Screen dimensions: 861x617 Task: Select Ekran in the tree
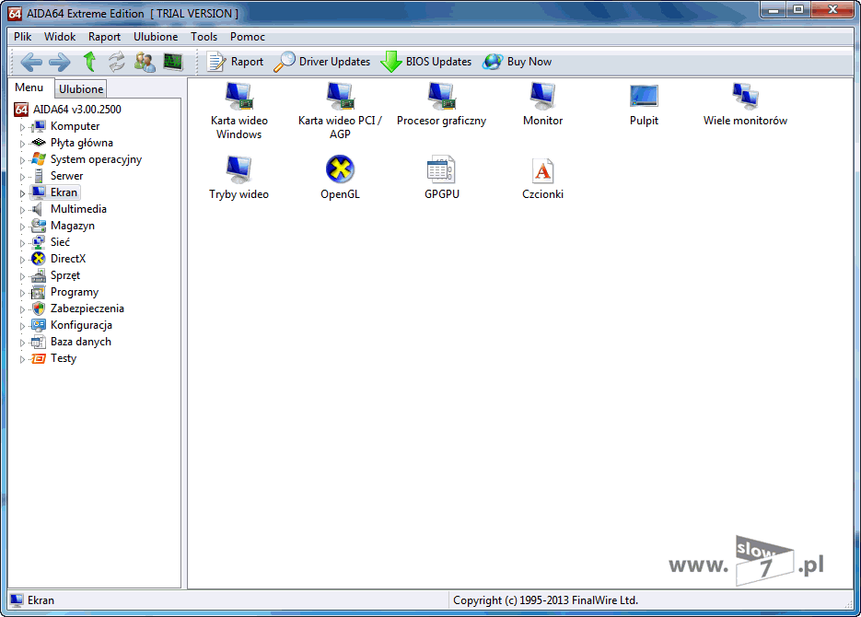[x=64, y=192]
